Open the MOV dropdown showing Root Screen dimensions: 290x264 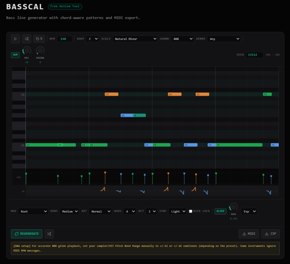point(33,212)
